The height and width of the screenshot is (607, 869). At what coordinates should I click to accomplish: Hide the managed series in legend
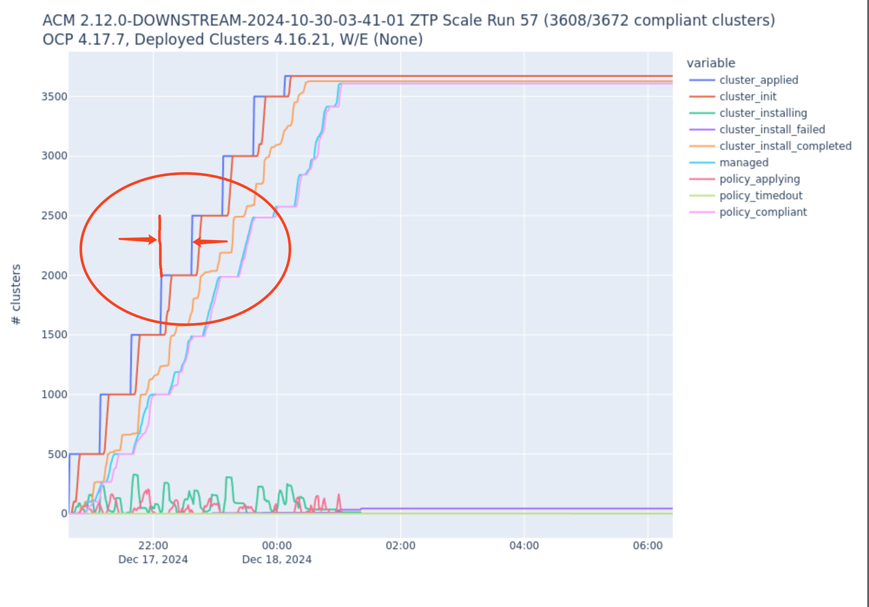tap(744, 162)
